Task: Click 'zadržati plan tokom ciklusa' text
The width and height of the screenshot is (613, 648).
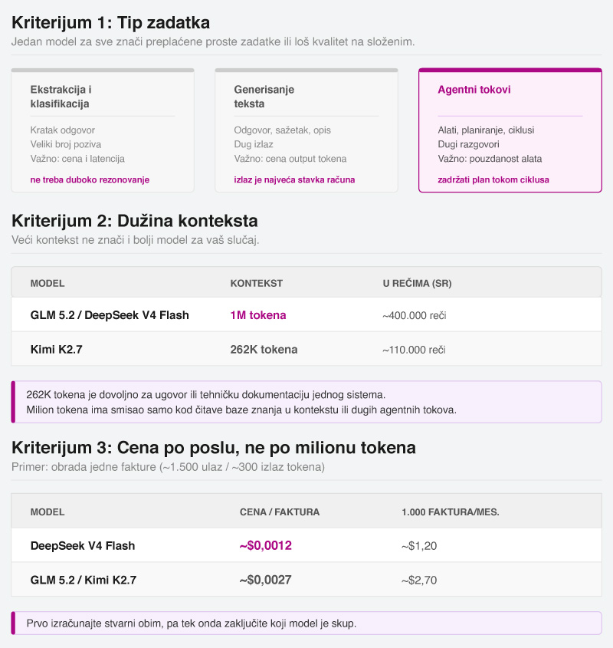Action: (x=493, y=179)
